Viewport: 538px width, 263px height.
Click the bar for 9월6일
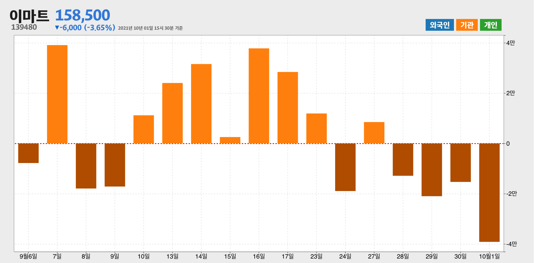[28, 153]
